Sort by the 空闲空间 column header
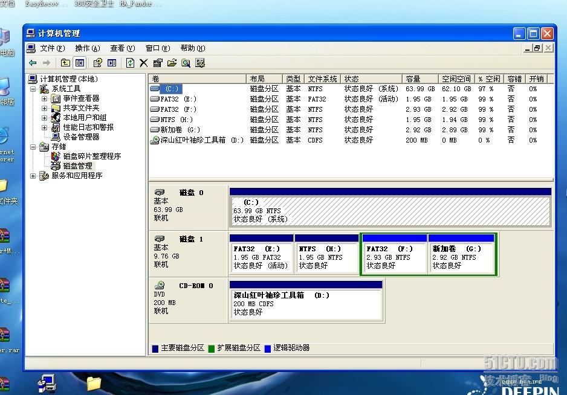The image size is (567, 395). (456, 79)
